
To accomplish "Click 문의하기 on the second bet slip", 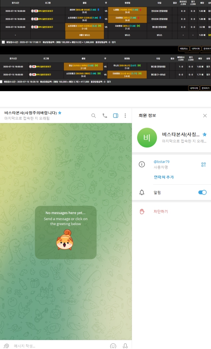I will [x=205, y=88].
